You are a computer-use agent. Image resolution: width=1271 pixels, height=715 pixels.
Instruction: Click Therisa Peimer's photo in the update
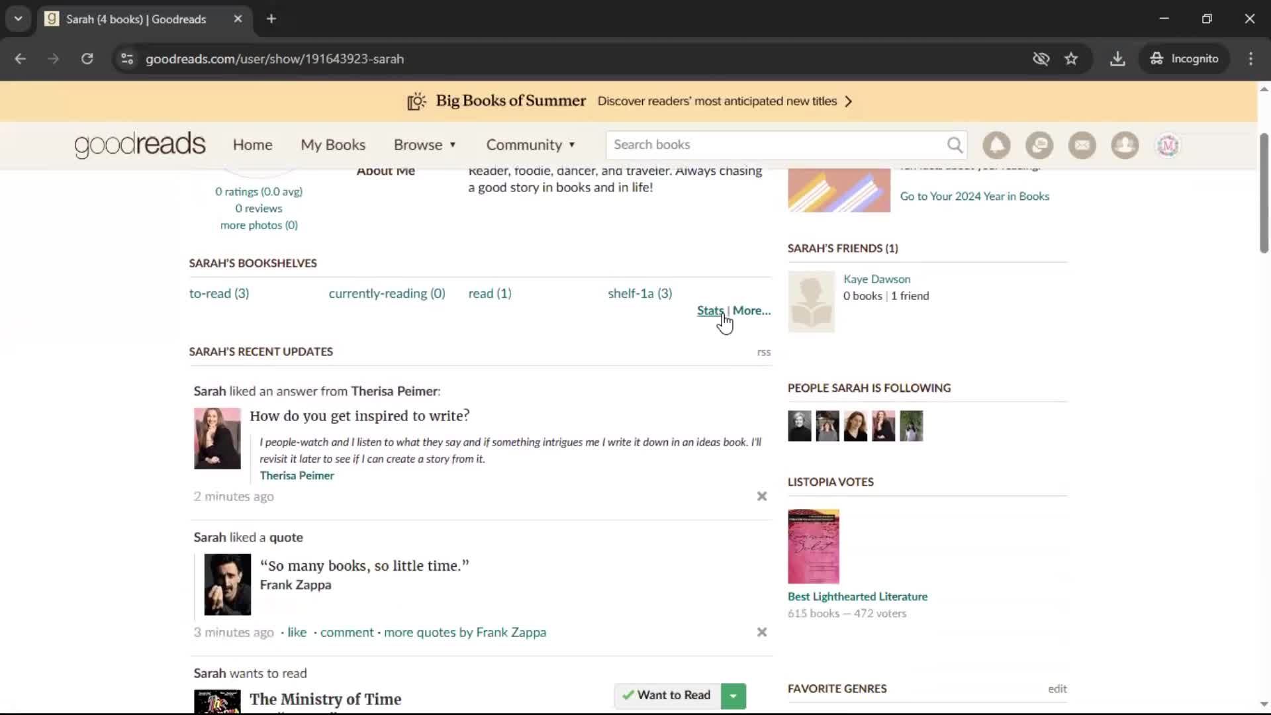[217, 438]
